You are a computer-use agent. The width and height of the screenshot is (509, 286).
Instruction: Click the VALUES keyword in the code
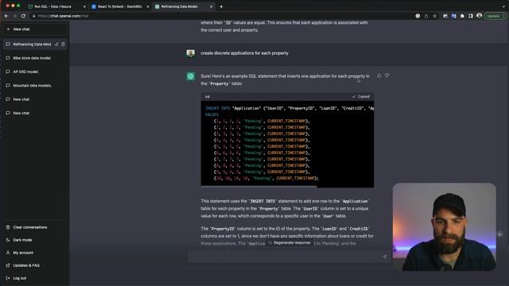pos(212,114)
